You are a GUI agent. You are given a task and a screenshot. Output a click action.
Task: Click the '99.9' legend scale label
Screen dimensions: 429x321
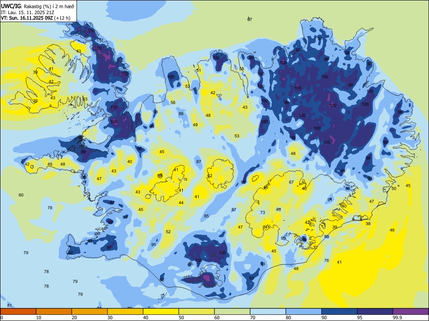tap(397, 318)
